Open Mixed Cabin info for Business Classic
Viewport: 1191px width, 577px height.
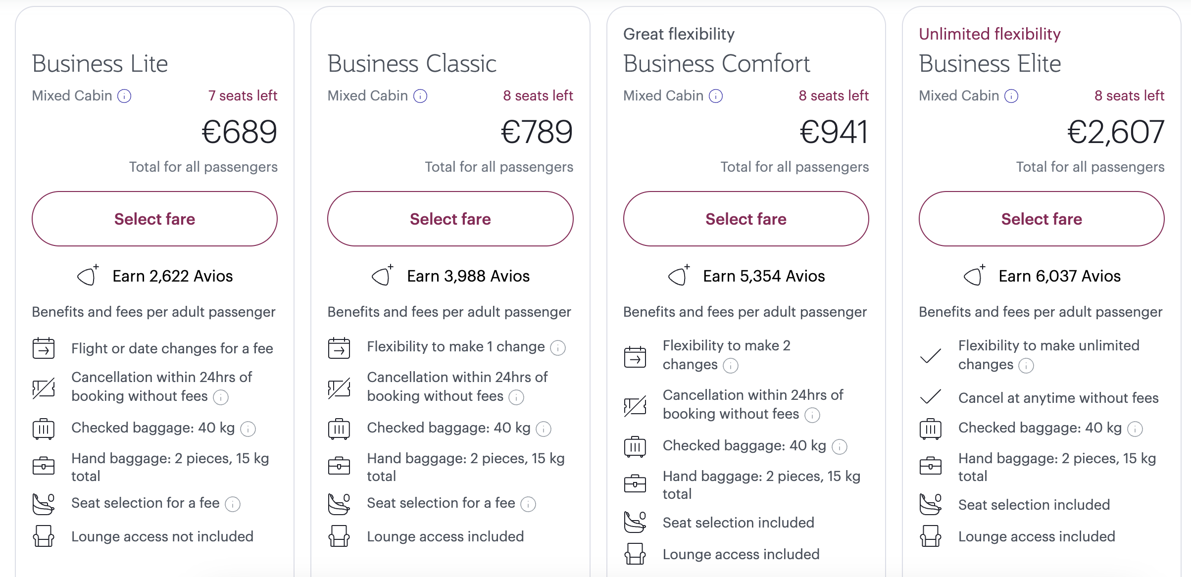pyautogui.click(x=420, y=96)
